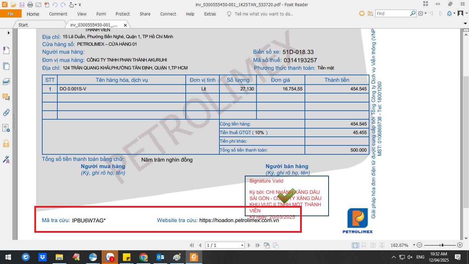Click the hand touch mode icon
The height and width of the screenshot is (264, 469).
click(x=71, y=5)
